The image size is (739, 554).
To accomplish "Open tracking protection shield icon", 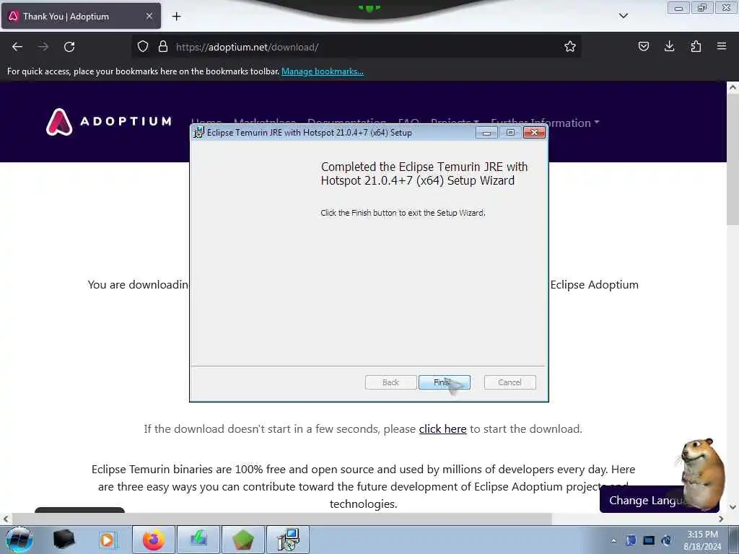I will click(x=143, y=47).
